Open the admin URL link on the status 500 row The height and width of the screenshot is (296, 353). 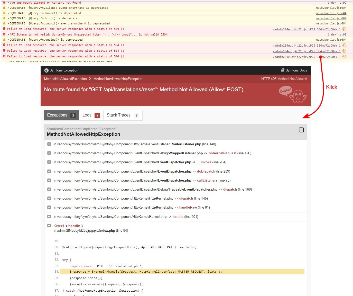[x=307, y=29]
